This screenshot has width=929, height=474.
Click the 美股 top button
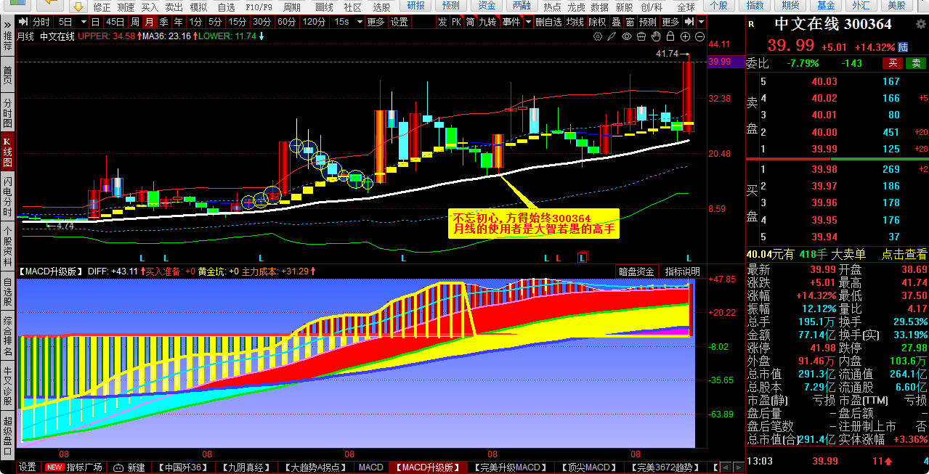pyautogui.click(x=896, y=6)
